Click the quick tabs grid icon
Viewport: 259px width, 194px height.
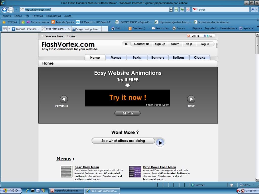click(x=5, y=29)
